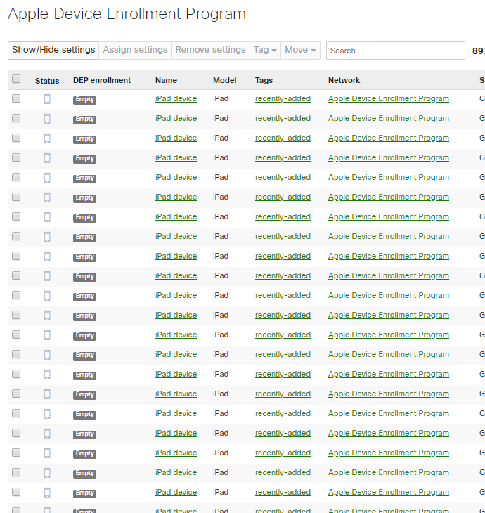This screenshot has width=485, height=513.
Task: Click the Empty DEP badge in fourth row
Action: pyautogui.click(x=85, y=158)
